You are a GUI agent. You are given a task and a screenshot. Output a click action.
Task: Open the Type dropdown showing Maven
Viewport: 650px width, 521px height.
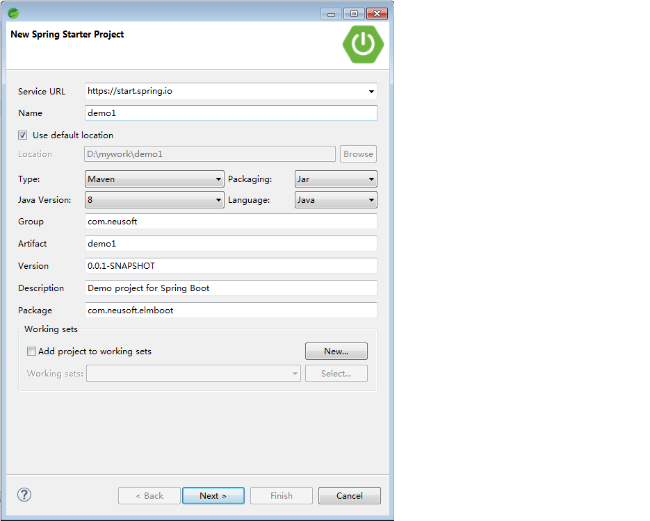154,179
